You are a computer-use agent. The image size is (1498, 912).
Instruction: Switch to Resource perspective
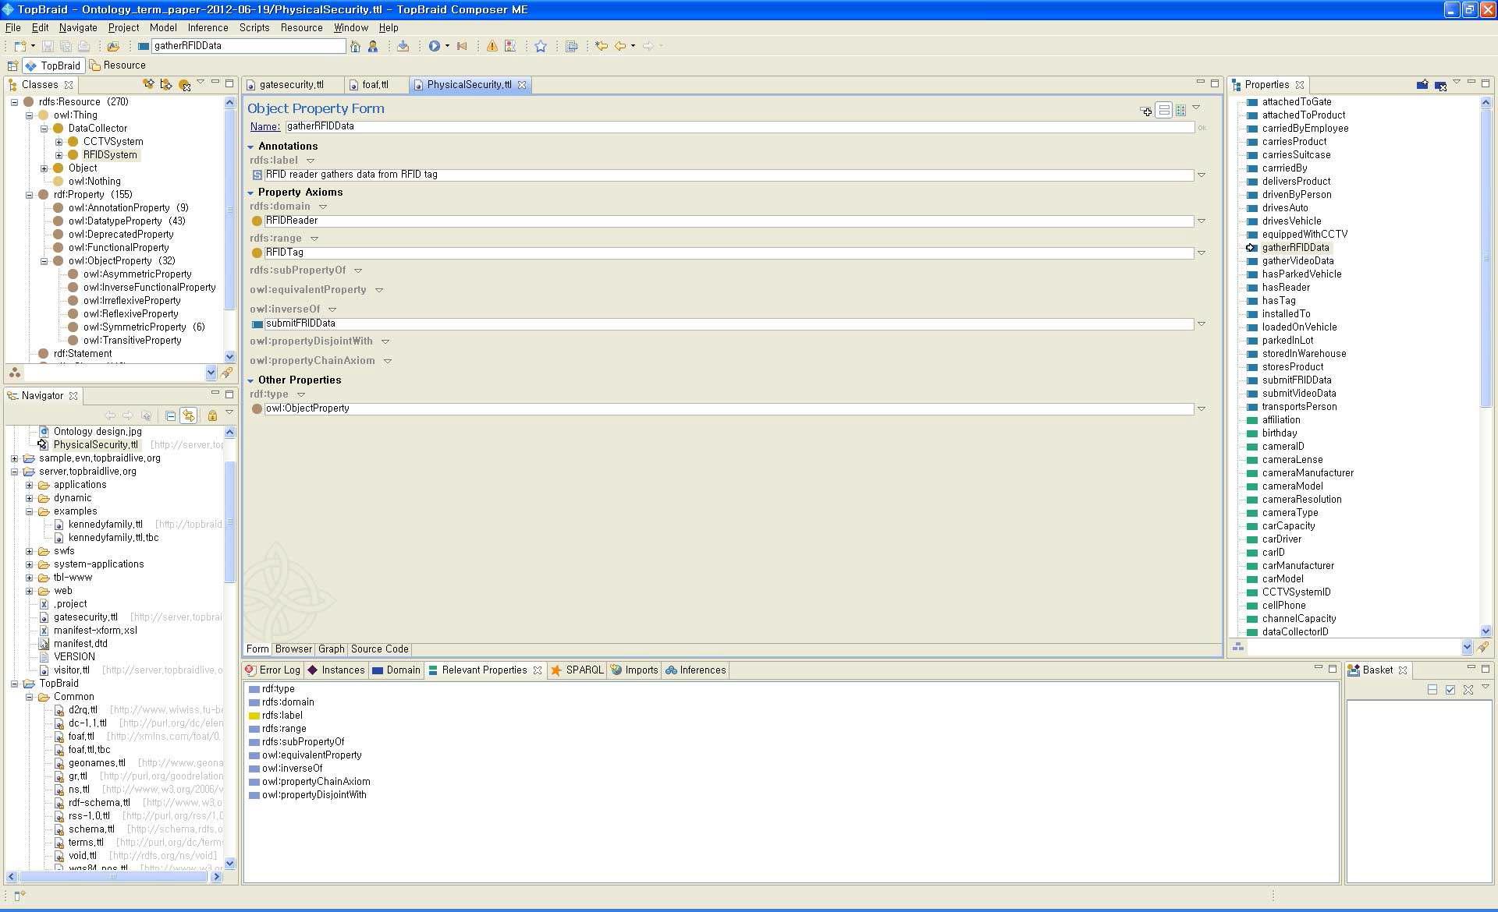(x=118, y=65)
